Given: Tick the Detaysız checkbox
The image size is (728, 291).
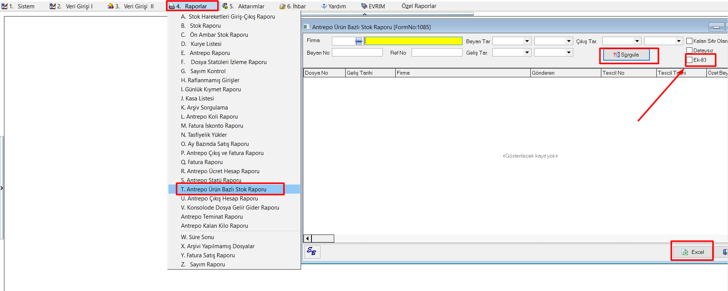Looking at the screenshot, I should click(x=689, y=50).
